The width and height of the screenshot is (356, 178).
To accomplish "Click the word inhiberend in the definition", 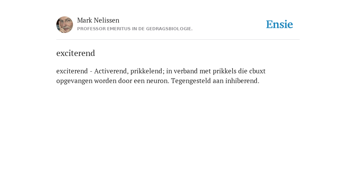I will [242, 81].
